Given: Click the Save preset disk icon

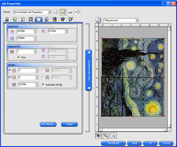Looking at the screenshot, I should [x=56, y=12].
